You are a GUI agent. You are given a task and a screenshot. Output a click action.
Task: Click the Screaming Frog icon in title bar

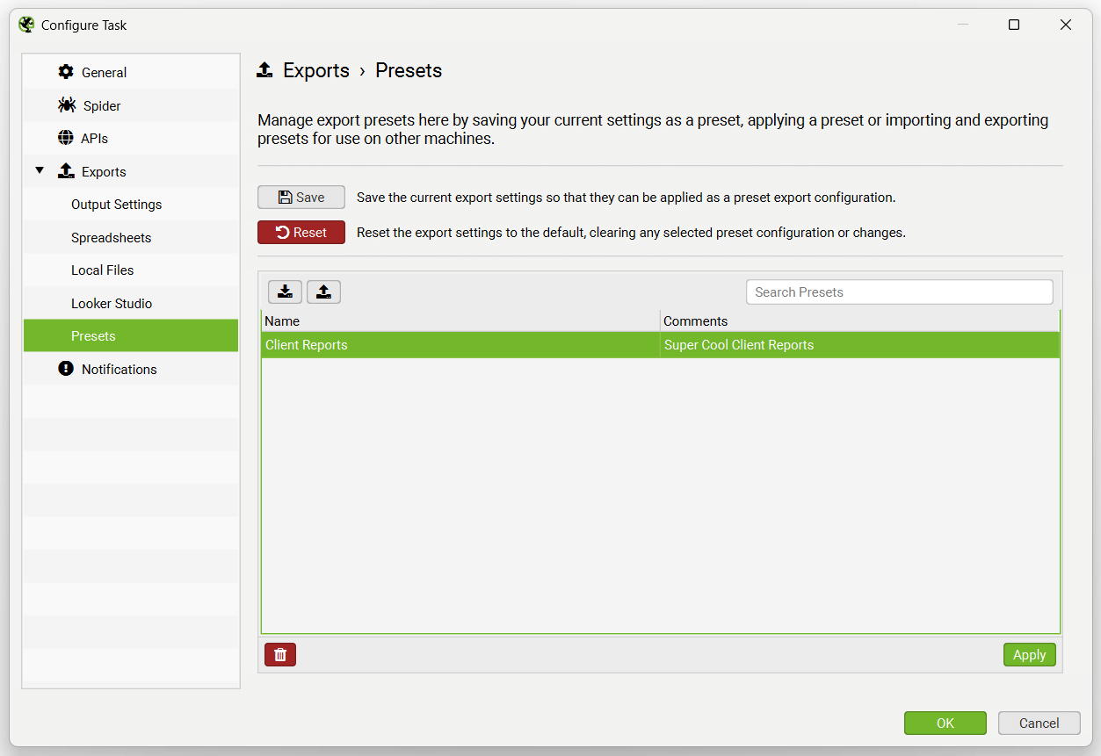[x=25, y=25]
